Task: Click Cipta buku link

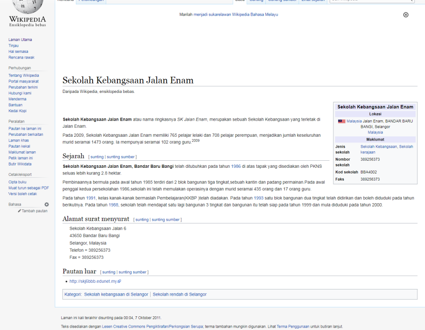Action: tap(17, 182)
